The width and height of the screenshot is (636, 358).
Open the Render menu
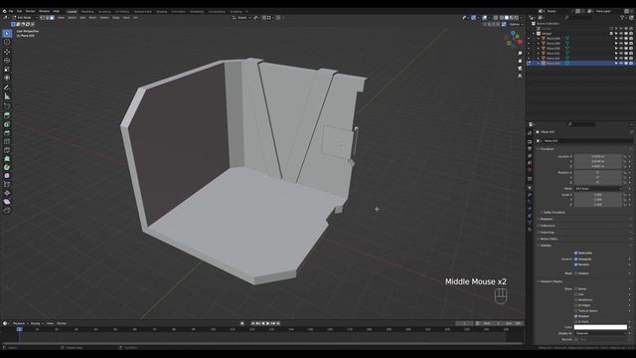pyautogui.click(x=31, y=11)
